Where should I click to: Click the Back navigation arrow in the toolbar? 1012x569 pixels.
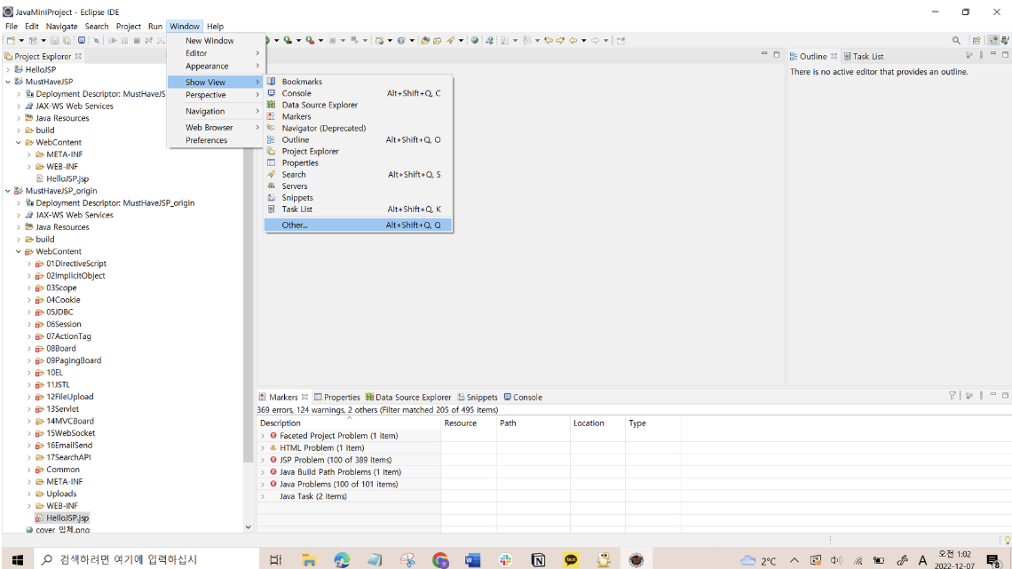(573, 40)
